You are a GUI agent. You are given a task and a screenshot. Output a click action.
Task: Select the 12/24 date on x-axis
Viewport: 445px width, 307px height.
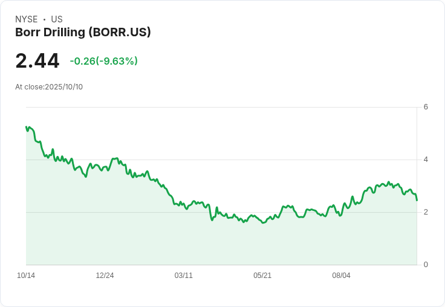point(105,276)
